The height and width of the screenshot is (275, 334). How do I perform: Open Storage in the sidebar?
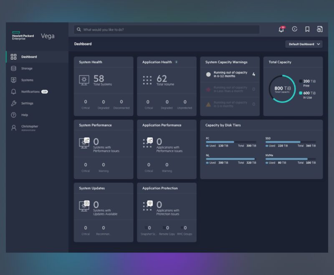coord(37,68)
